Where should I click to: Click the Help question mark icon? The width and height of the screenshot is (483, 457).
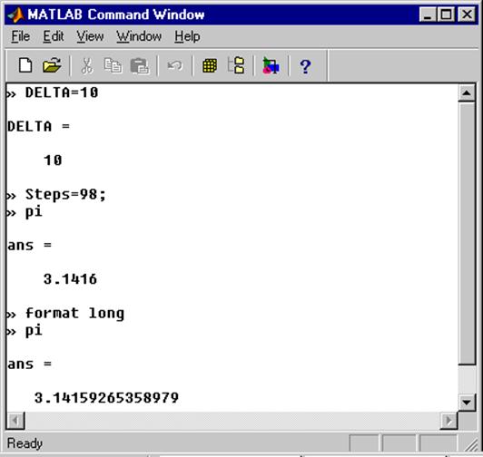click(x=305, y=66)
